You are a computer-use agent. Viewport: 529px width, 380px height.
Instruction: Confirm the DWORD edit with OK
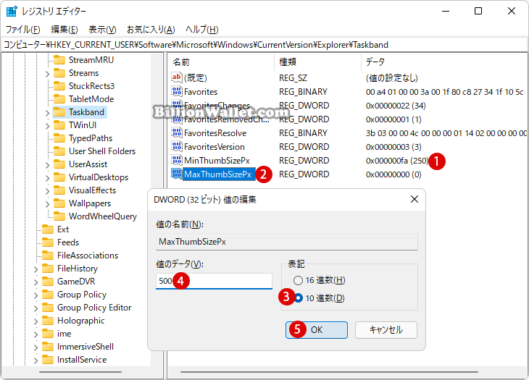[317, 330]
